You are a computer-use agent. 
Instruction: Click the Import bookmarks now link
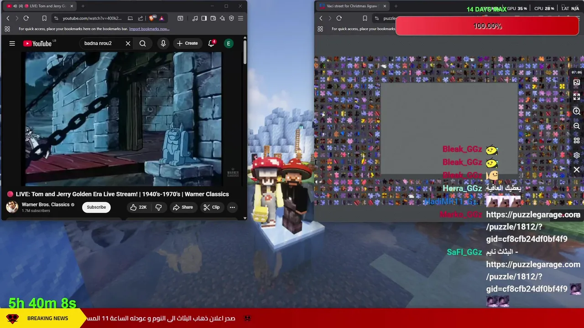pyautogui.click(x=149, y=29)
